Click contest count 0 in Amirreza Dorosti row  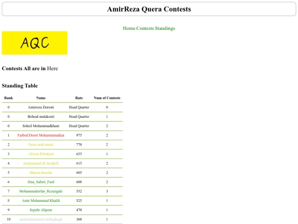(107, 107)
